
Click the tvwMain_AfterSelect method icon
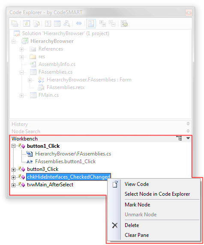21,185
